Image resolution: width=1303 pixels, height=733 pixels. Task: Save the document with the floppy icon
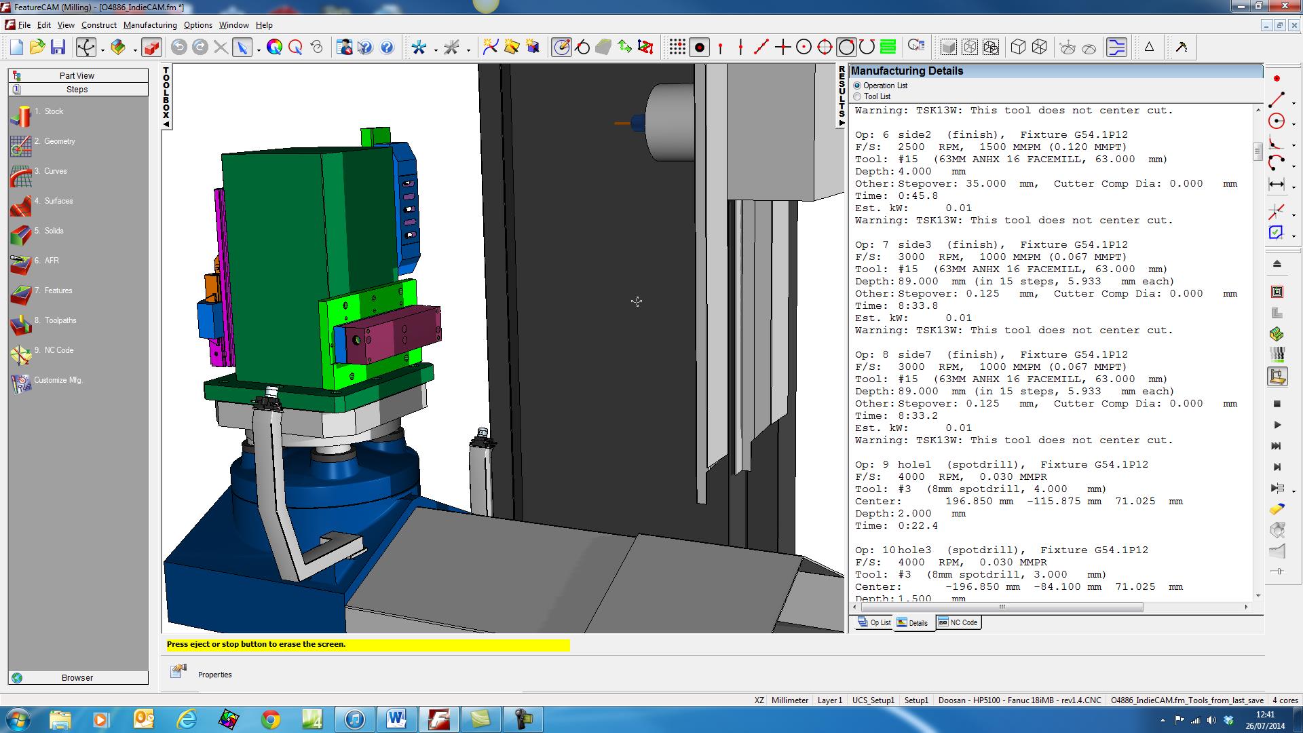[58, 47]
